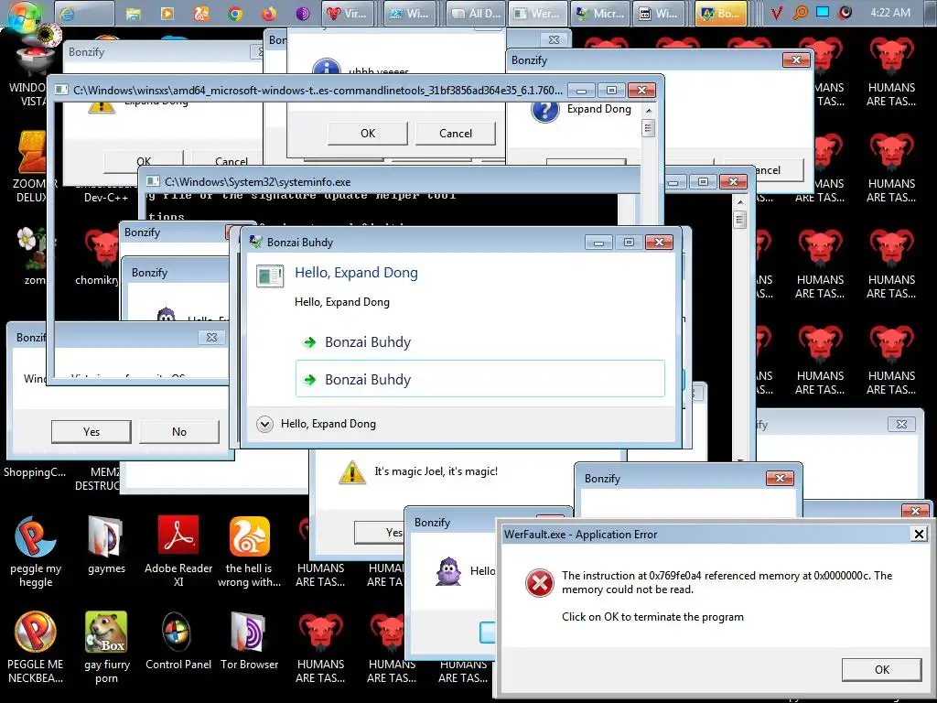This screenshot has height=703, width=937.
Task: Click the Bonzai Buhdy title bar icon
Action: [x=256, y=242]
